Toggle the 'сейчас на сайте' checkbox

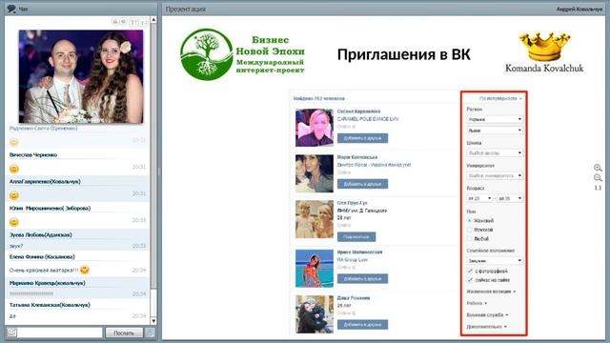tap(470, 279)
